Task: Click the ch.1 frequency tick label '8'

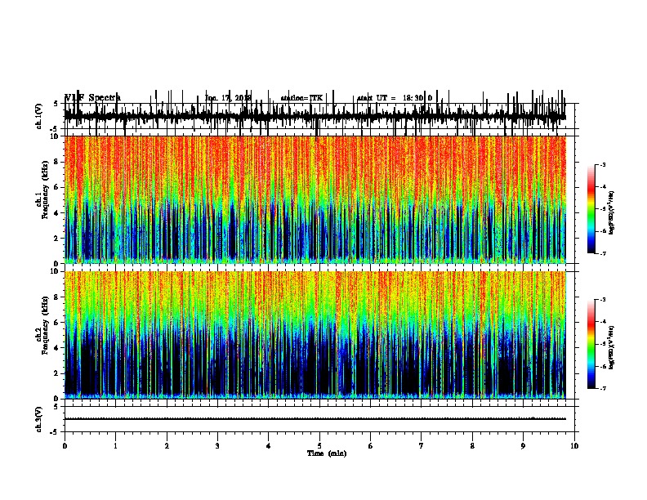Action: coord(56,162)
